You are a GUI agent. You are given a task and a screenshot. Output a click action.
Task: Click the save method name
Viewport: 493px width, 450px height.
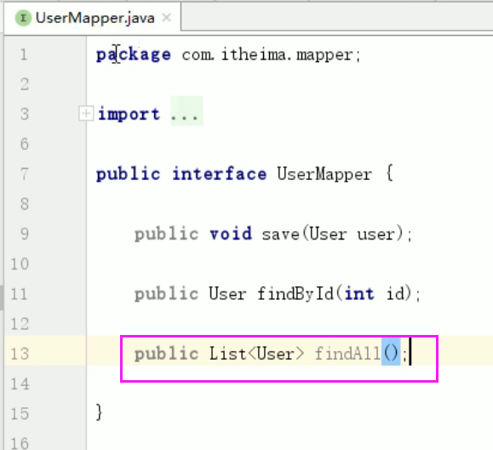tap(280, 234)
